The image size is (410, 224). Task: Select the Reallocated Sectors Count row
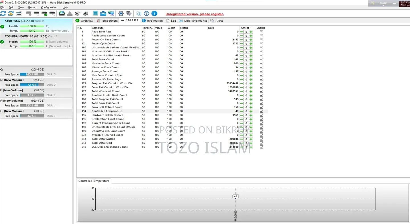pyautogui.click(x=172, y=36)
